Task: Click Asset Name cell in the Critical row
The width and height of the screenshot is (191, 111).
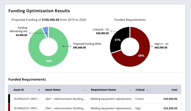Action: 65,99
